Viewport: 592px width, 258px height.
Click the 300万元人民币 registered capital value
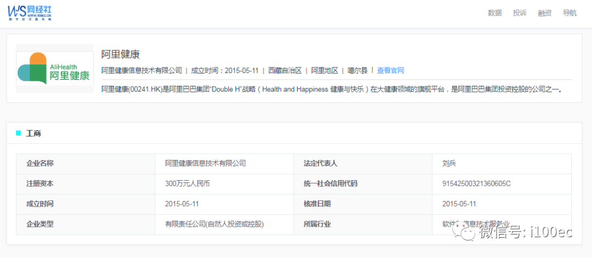pos(187,184)
